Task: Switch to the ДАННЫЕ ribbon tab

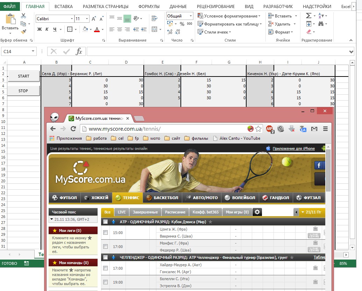Action: (178, 6)
